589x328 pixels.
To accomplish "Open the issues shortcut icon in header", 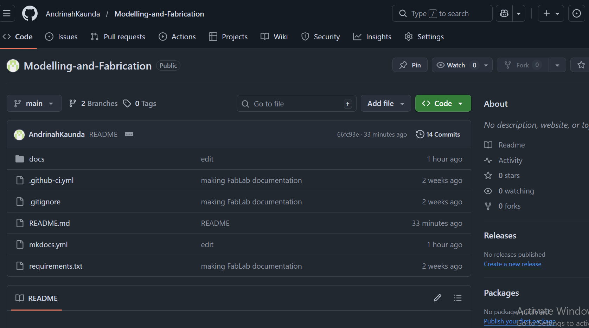I will click(x=576, y=14).
